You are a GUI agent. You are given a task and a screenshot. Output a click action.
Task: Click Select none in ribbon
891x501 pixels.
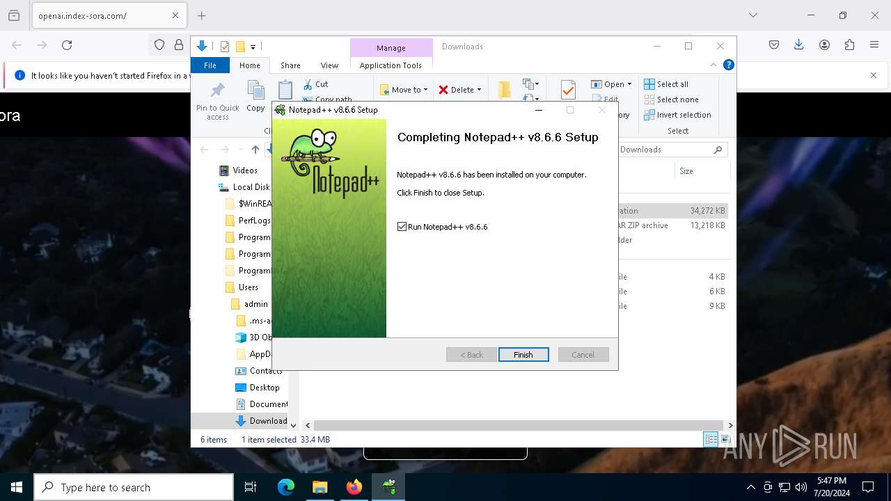pyautogui.click(x=671, y=100)
